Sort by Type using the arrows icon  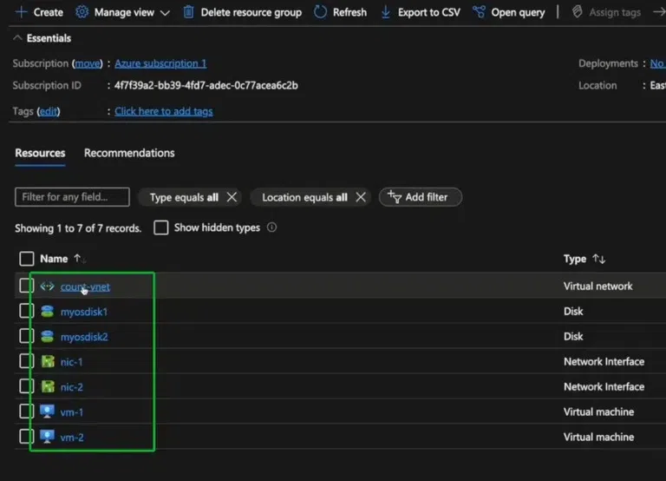coord(599,259)
